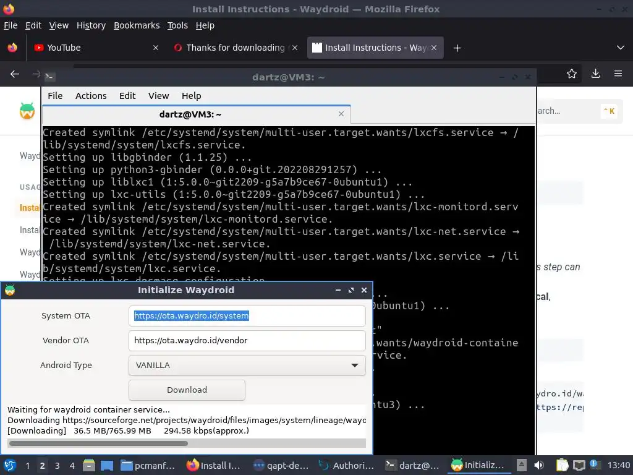Click the removable media eject tray icon

522,465
